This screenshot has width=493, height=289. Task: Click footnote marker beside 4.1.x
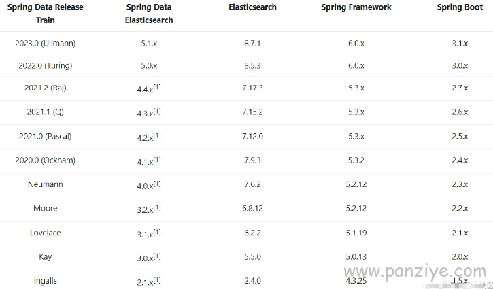(x=157, y=160)
